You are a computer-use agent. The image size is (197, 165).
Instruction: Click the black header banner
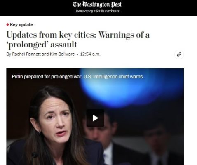pos(98,8)
